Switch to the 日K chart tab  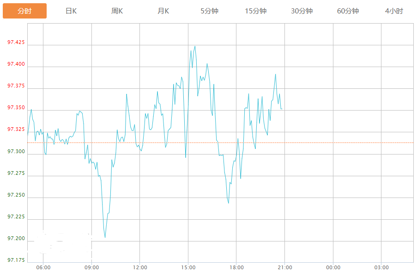click(71, 11)
